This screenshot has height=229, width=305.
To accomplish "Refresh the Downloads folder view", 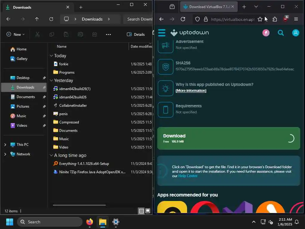I will pyautogui.click(x=51, y=19).
